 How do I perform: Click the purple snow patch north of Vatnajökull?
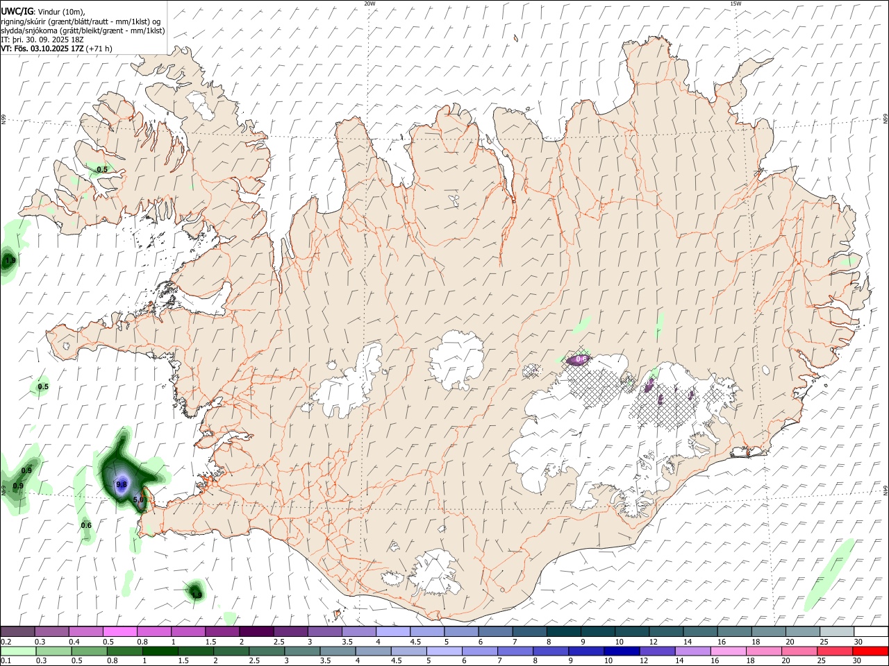[578, 359]
